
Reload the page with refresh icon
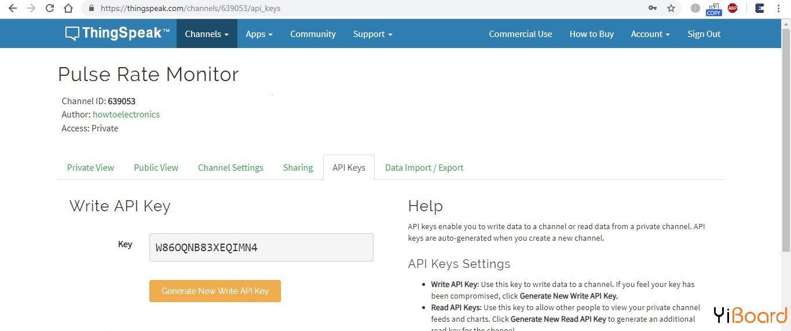pos(50,8)
